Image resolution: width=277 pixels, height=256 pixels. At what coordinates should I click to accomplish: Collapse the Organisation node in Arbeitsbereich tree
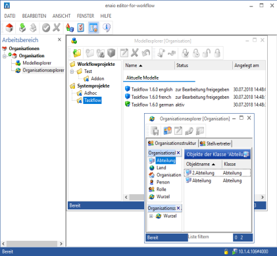click(x=5, y=56)
